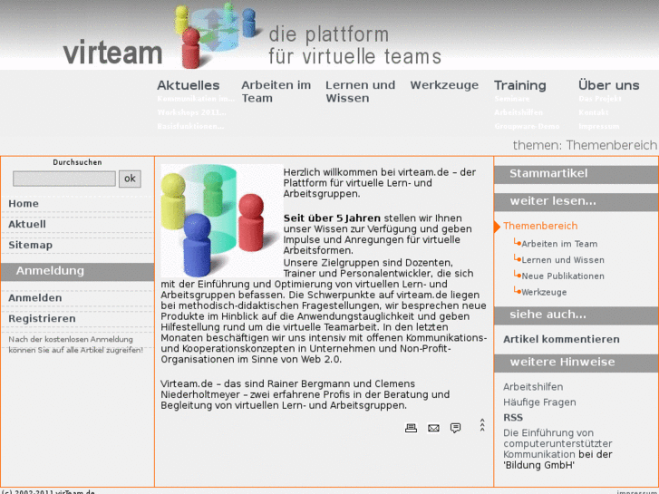Click Kontakt under Über uns
659x494 pixels.
pyautogui.click(x=594, y=112)
